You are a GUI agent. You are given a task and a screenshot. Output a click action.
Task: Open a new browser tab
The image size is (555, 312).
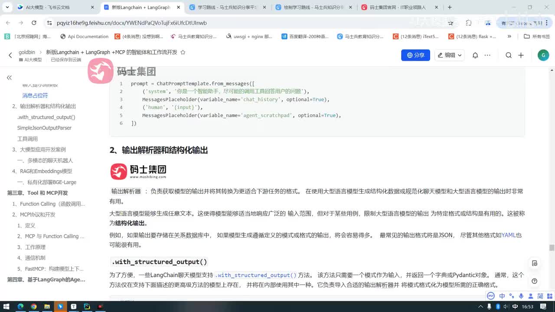pos(450,7)
